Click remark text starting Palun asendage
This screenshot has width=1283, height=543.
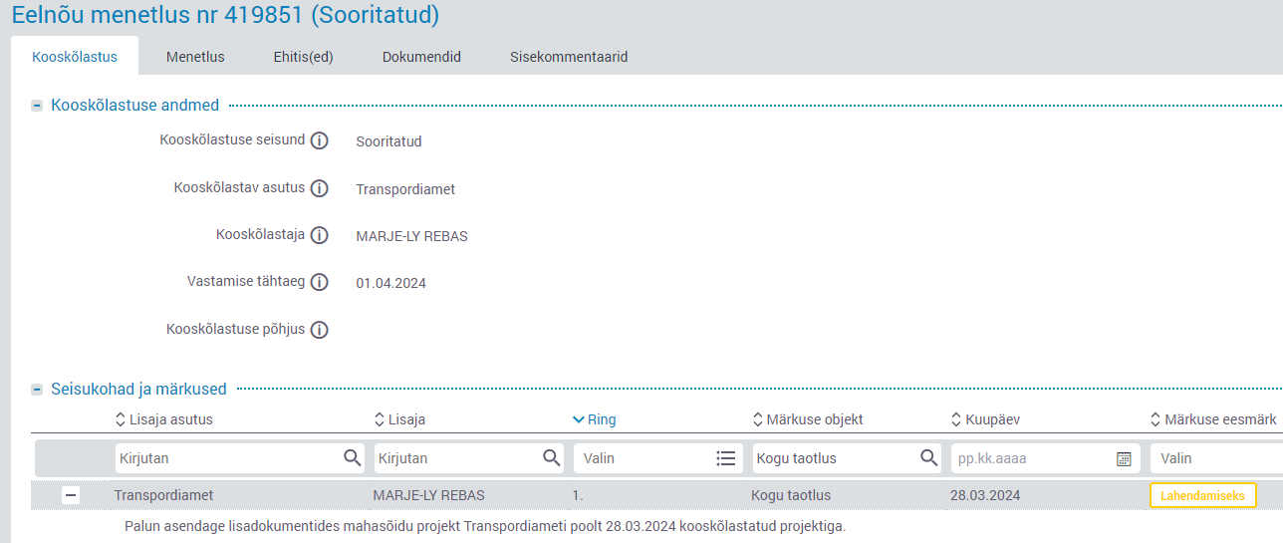pos(485,526)
